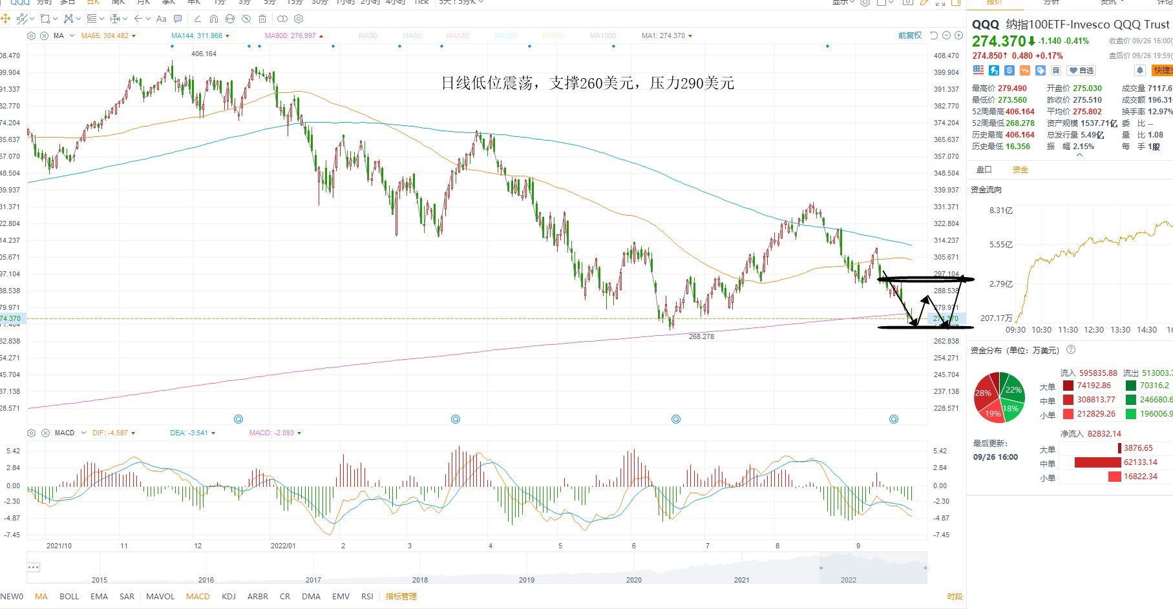Open the wave pattern tool dropdown arrow

[78, 19]
